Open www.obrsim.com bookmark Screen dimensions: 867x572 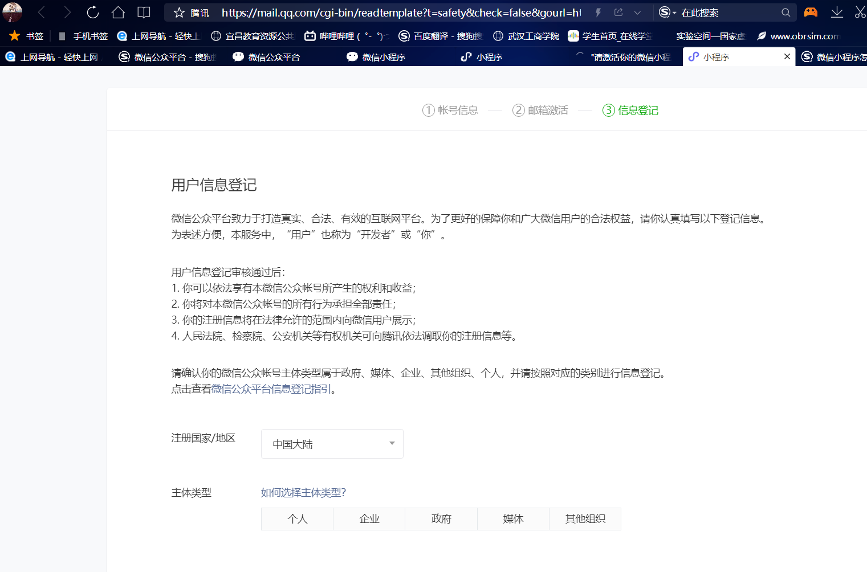point(798,36)
